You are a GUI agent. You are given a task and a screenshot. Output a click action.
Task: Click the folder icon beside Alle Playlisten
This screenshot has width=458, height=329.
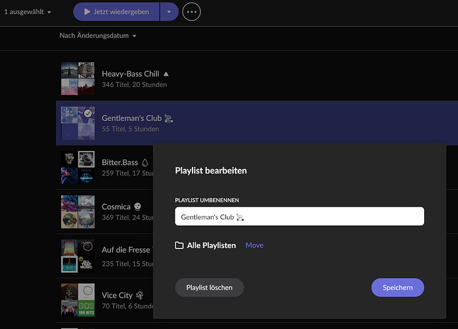pyautogui.click(x=179, y=245)
